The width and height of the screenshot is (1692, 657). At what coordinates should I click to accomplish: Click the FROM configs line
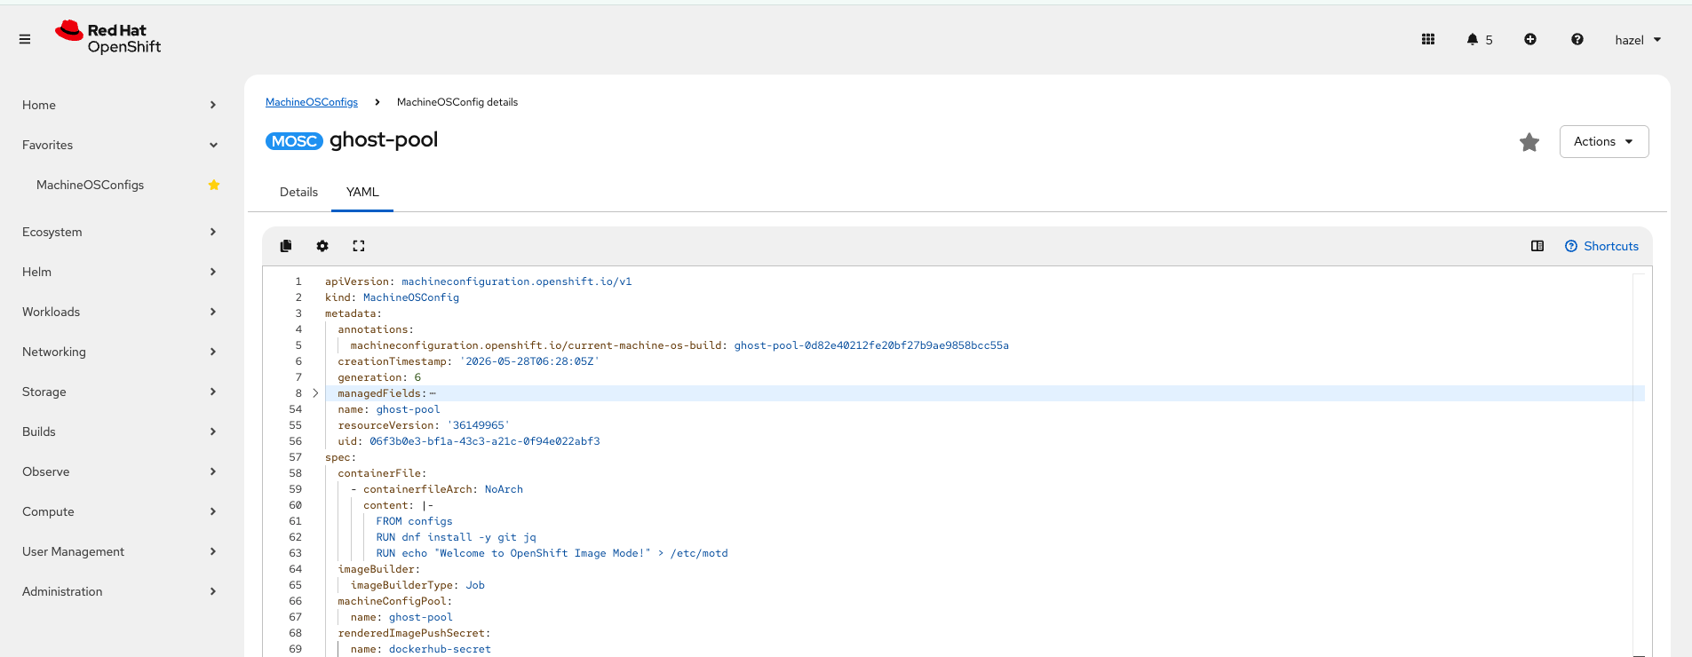pyautogui.click(x=414, y=521)
